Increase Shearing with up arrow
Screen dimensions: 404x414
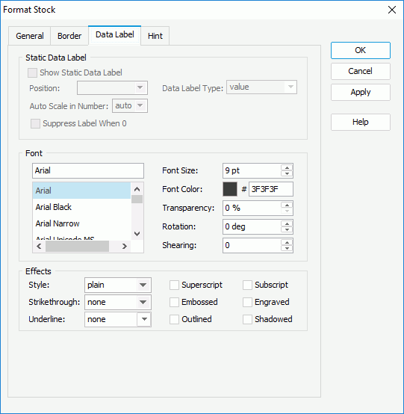(x=287, y=242)
